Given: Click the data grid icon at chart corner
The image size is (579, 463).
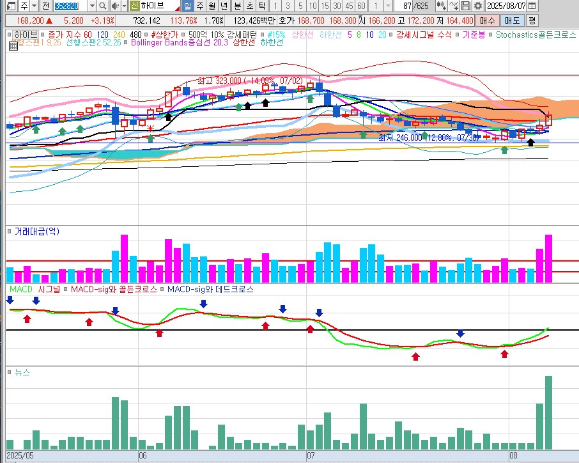Looking at the screenshot, I should point(13,46).
